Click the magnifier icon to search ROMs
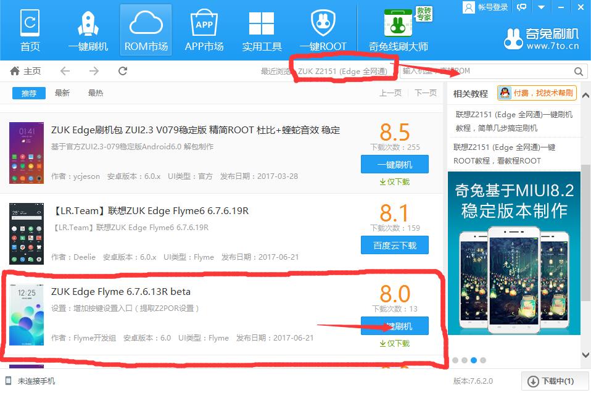The width and height of the screenshot is (591, 393). tap(579, 71)
